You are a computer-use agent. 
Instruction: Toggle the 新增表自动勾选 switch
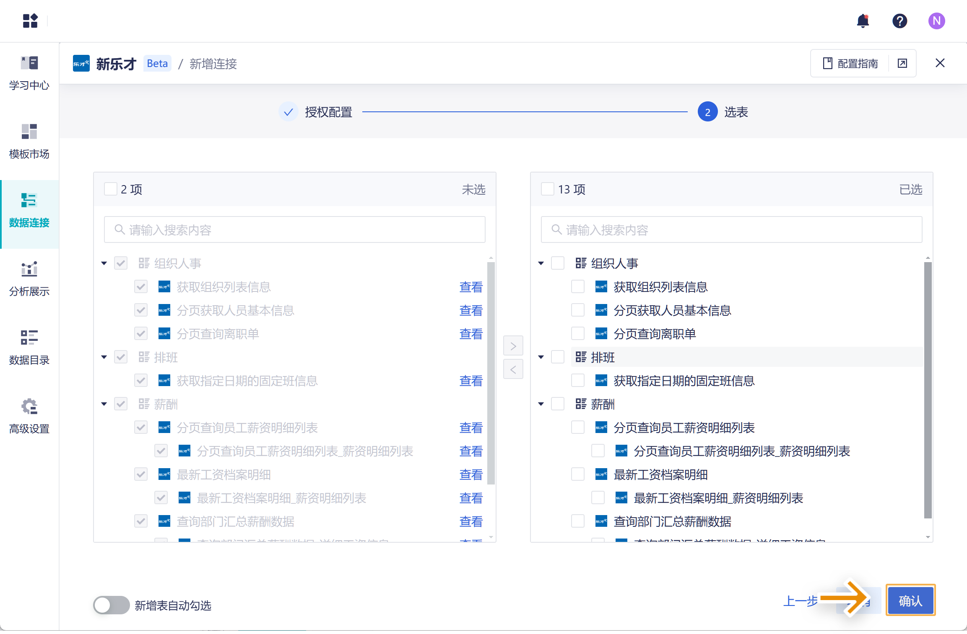click(112, 605)
